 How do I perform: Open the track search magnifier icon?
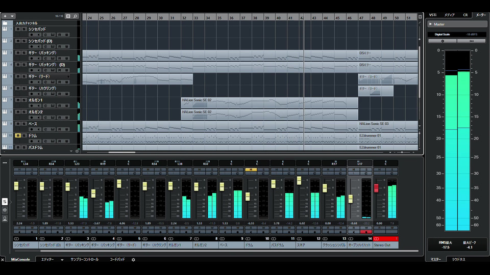(76, 16)
